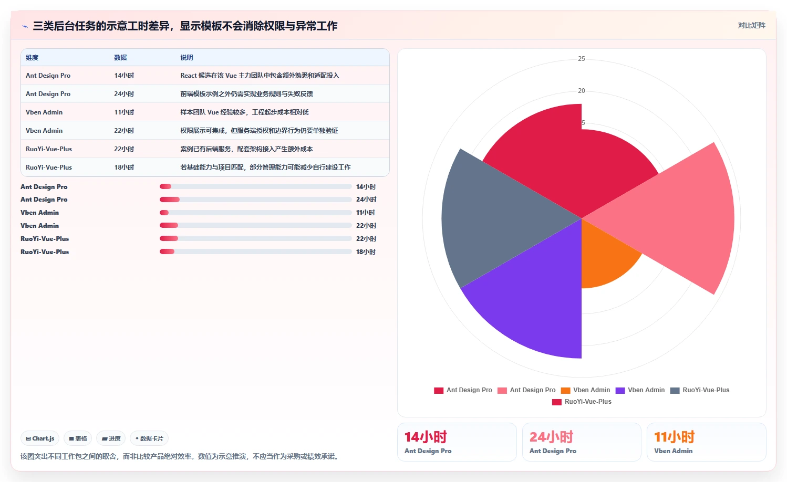Open the 24小时 Ant Design Pro data card
Screen dimensions: 787x482
point(582,442)
